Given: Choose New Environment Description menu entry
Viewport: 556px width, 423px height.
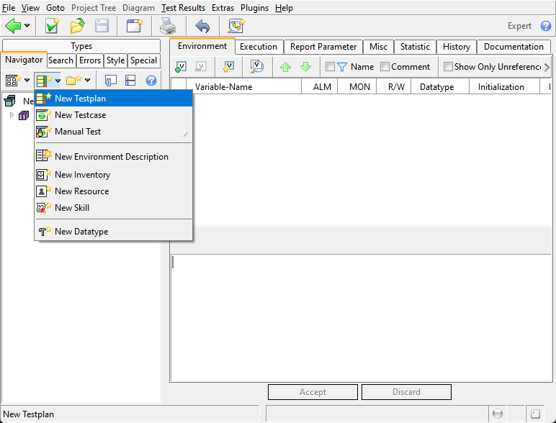Looking at the screenshot, I should tap(111, 157).
